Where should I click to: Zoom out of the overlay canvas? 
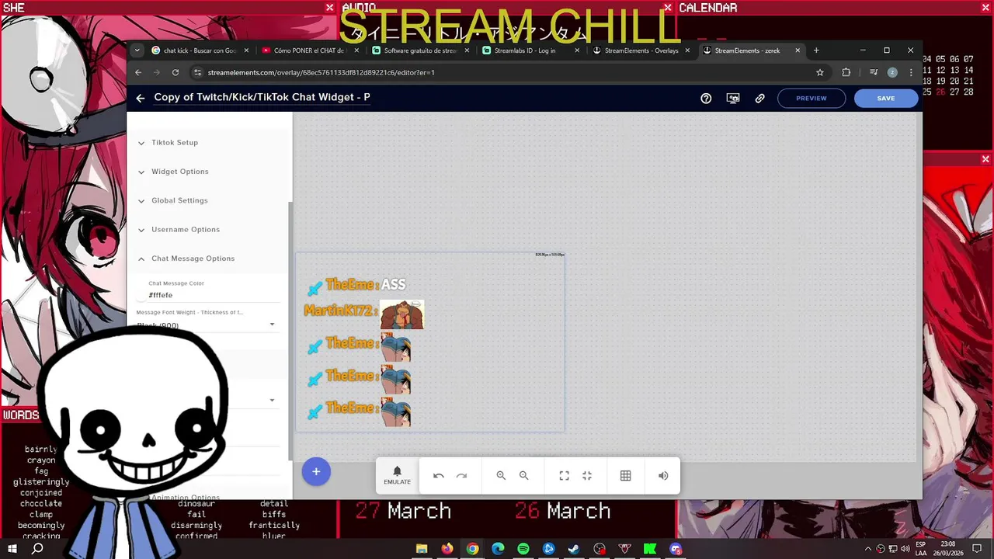(x=523, y=476)
